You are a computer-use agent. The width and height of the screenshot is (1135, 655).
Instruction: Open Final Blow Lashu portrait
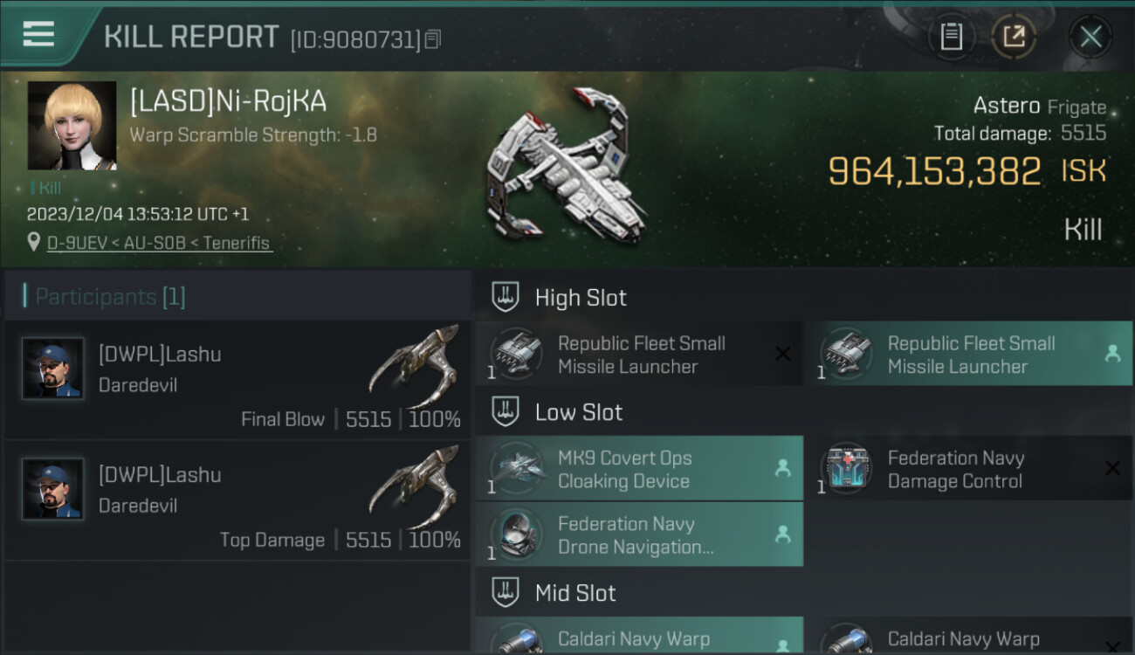pos(53,369)
